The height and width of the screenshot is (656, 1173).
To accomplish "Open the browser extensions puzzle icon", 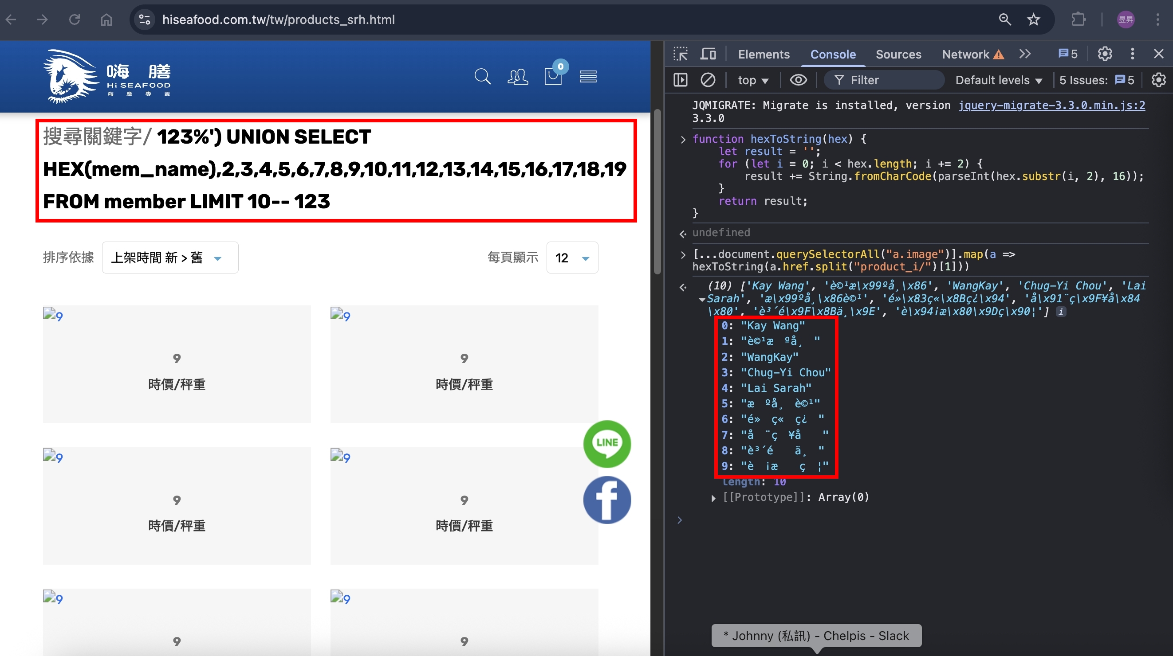I will tap(1079, 20).
